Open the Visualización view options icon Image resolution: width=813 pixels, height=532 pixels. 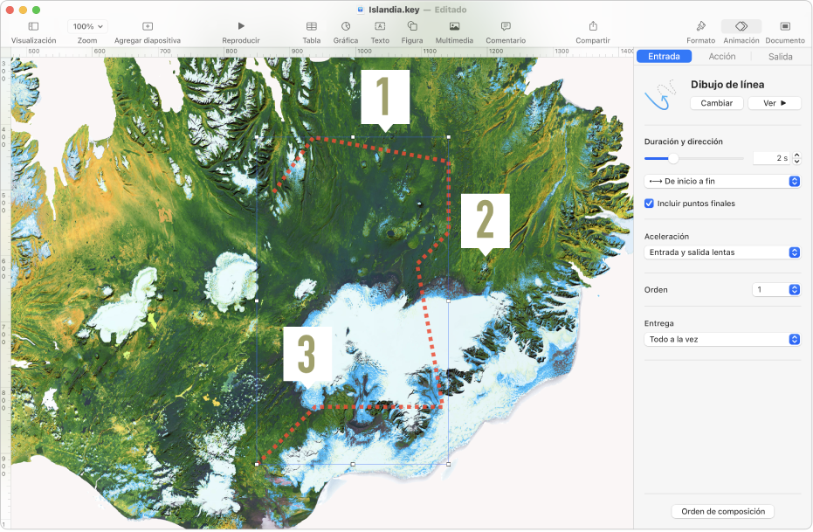pos(33,27)
